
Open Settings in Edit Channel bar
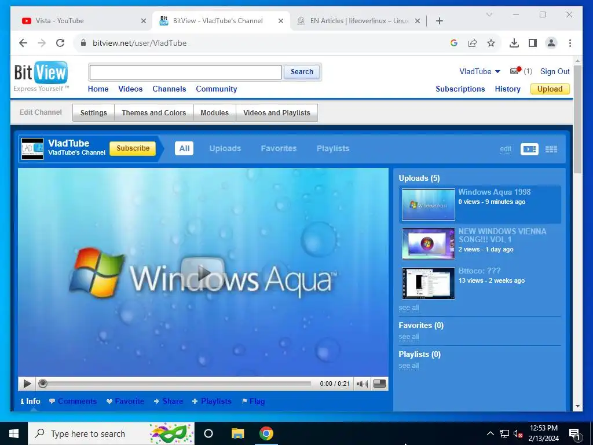pos(93,113)
